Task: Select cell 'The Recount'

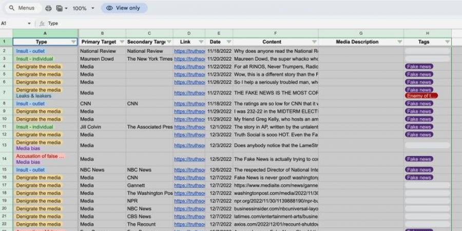Action: pos(149,224)
